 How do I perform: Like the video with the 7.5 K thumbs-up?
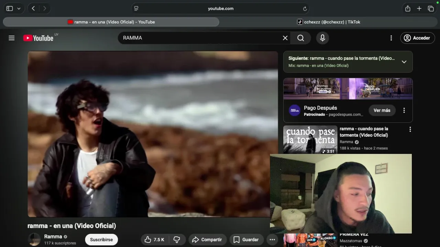[154, 239]
